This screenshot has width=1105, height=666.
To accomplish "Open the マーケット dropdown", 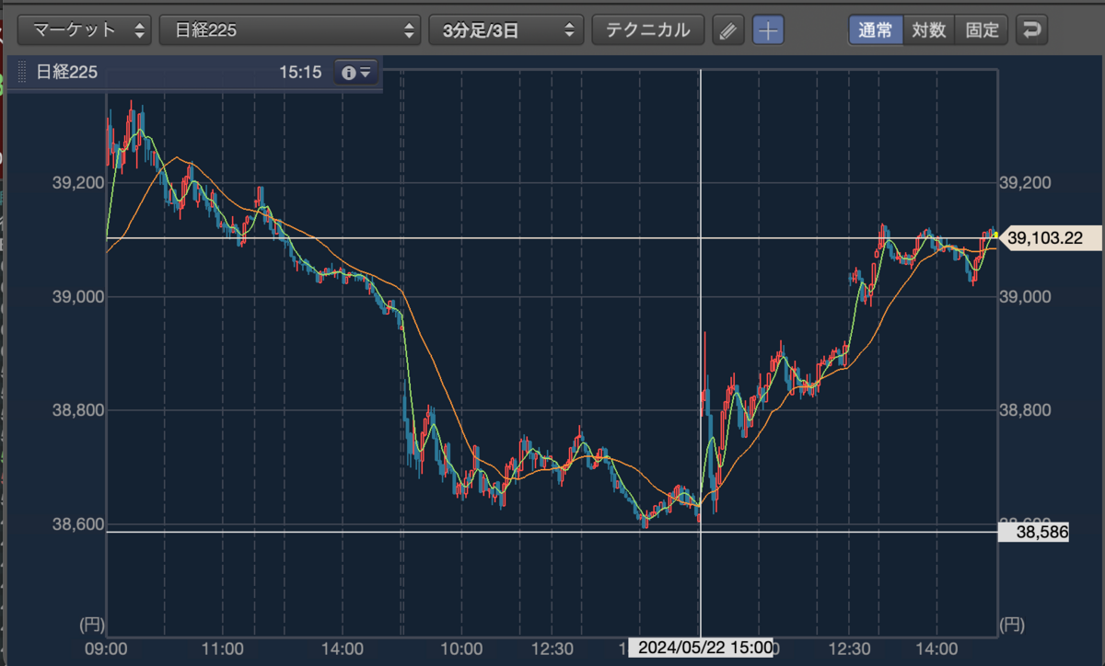I will [85, 29].
